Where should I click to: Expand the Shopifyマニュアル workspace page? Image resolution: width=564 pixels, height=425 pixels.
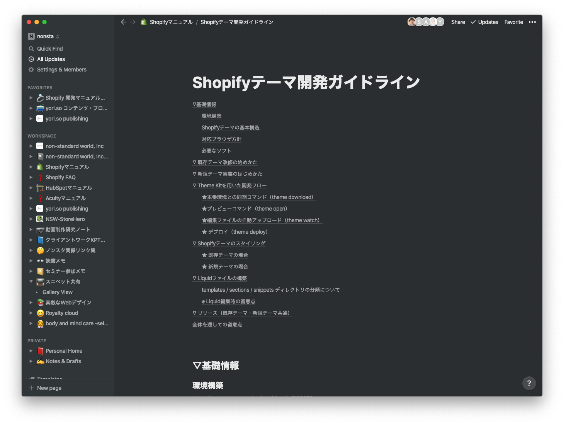(x=31, y=167)
